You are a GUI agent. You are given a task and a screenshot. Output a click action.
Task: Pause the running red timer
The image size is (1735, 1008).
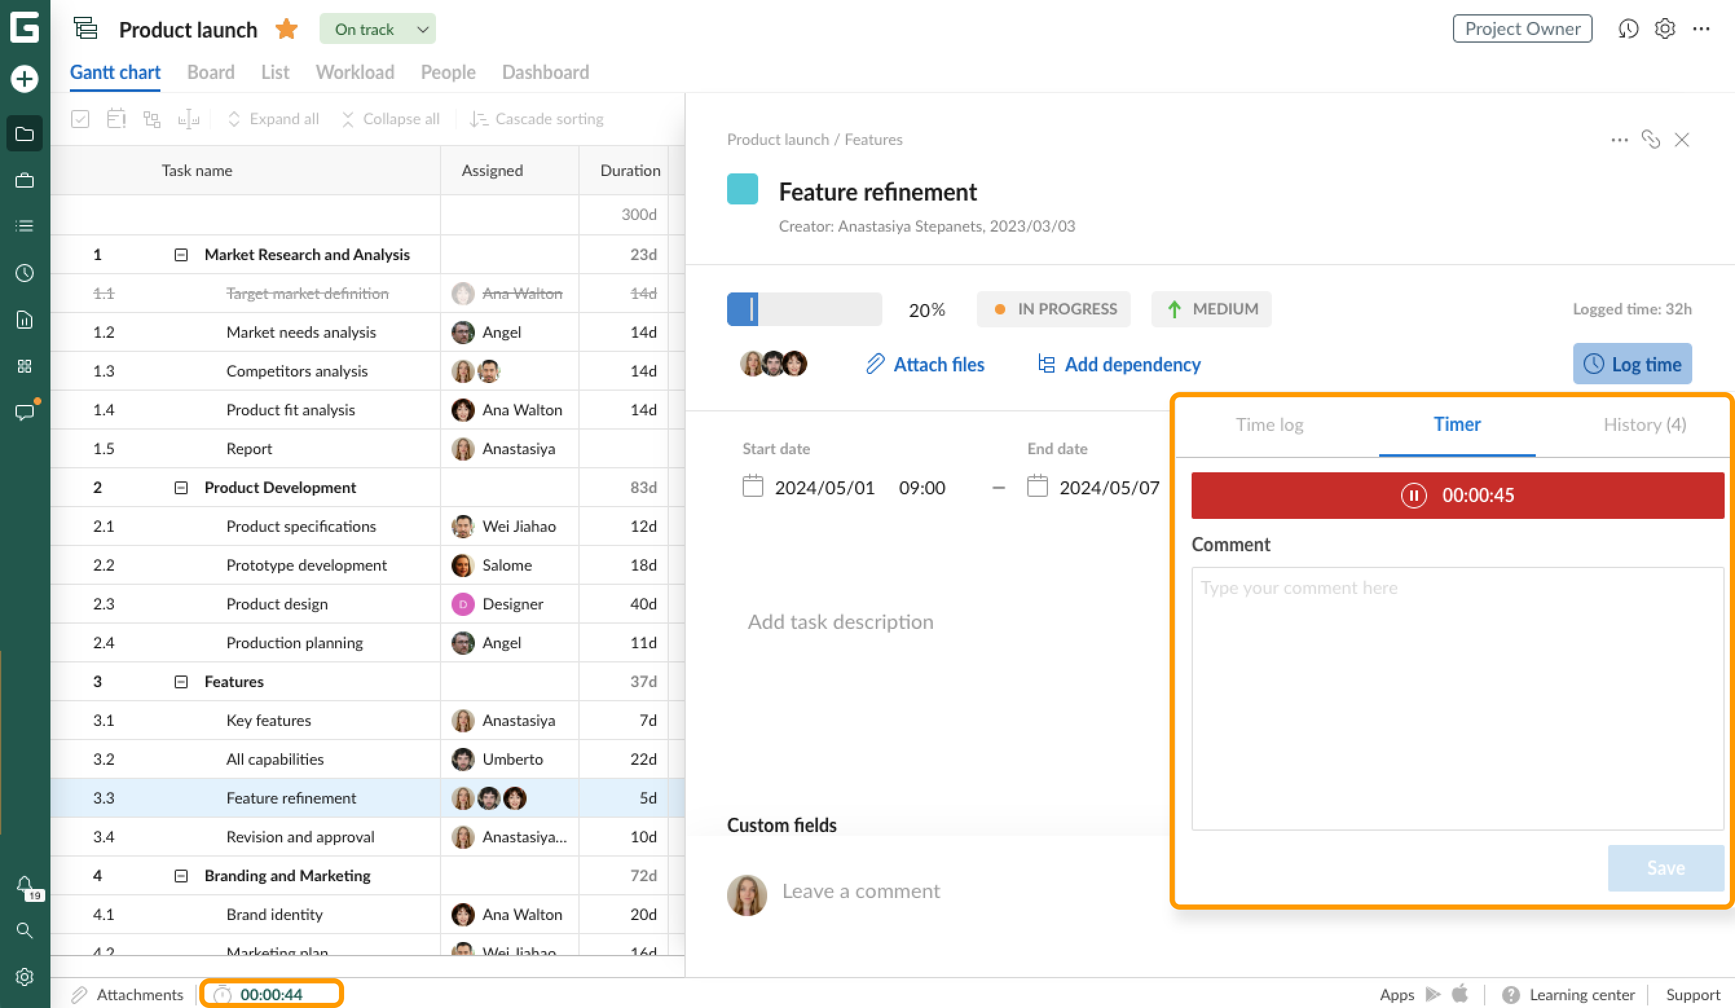click(1413, 495)
